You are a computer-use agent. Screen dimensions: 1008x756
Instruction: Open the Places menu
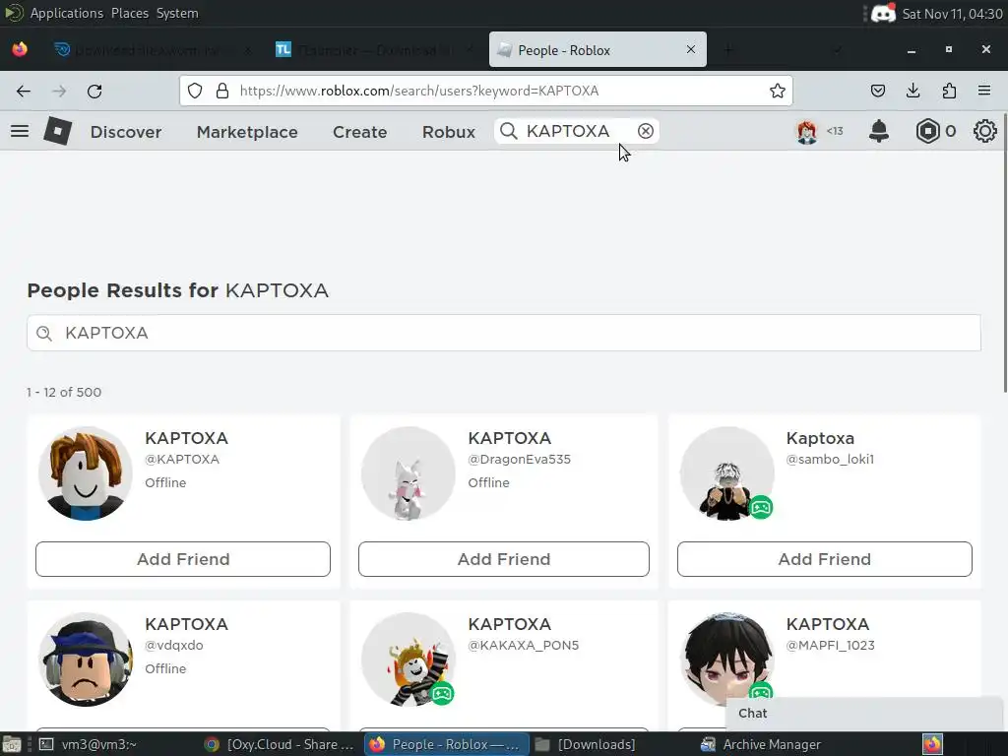point(129,13)
